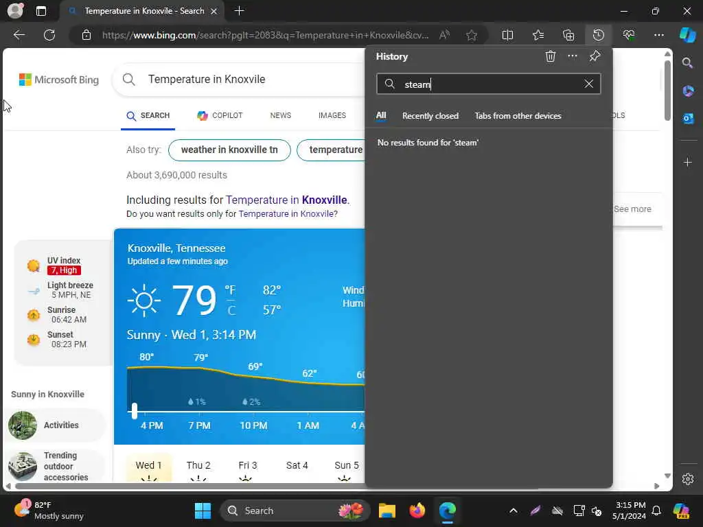Open the notifications bell icon
Screen dimensions: 703x527
656,511
